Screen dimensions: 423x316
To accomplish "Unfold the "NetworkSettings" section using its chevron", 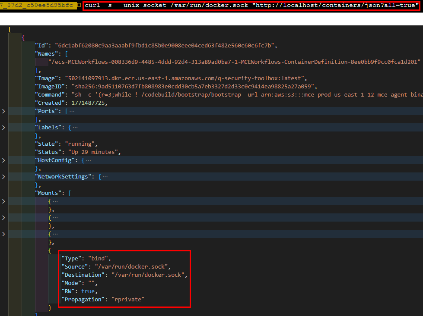I will click(4, 177).
